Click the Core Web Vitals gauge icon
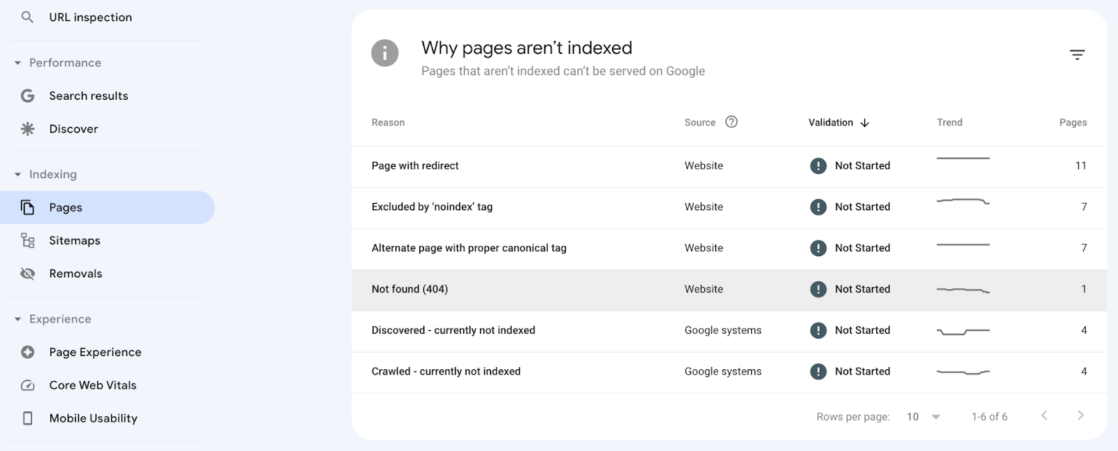This screenshot has height=451, width=1118. (x=28, y=385)
